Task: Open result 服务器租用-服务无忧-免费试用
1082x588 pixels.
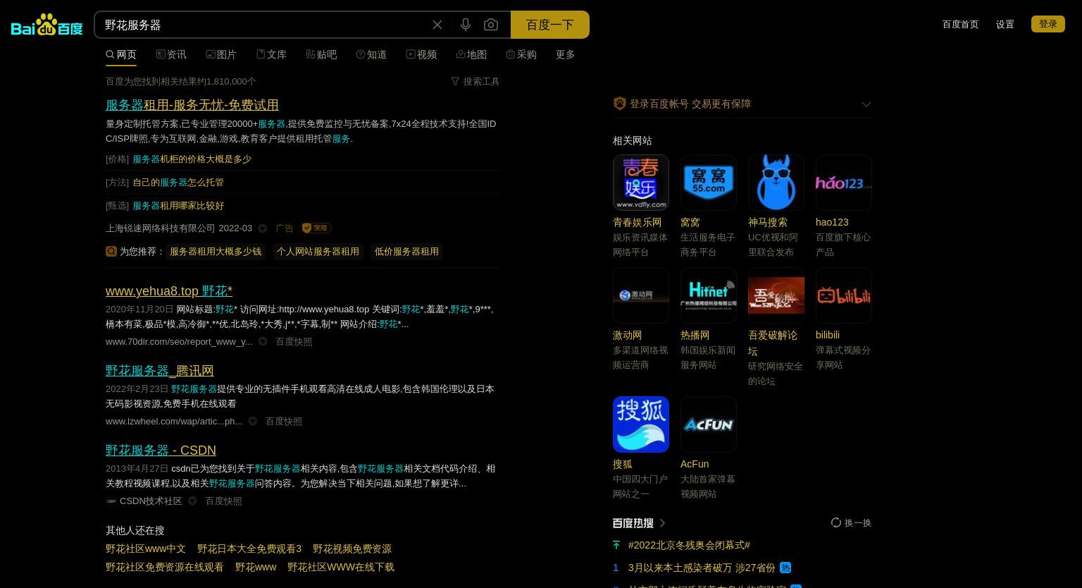Action: pyautogui.click(x=192, y=104)
